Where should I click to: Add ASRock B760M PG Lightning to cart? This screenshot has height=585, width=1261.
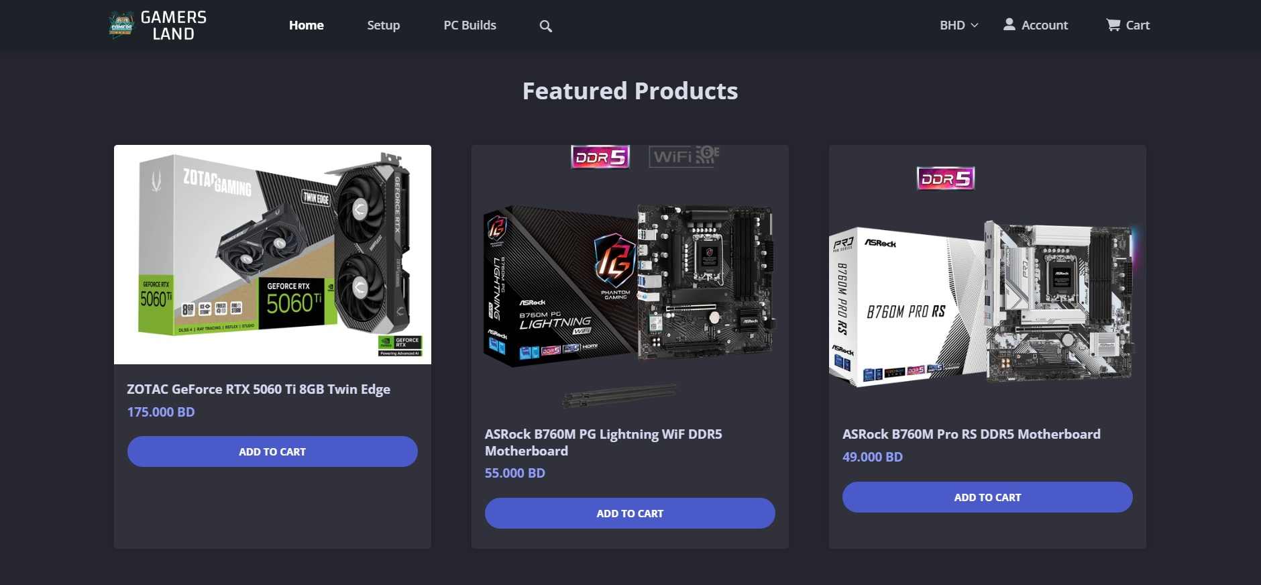[630, 513]
